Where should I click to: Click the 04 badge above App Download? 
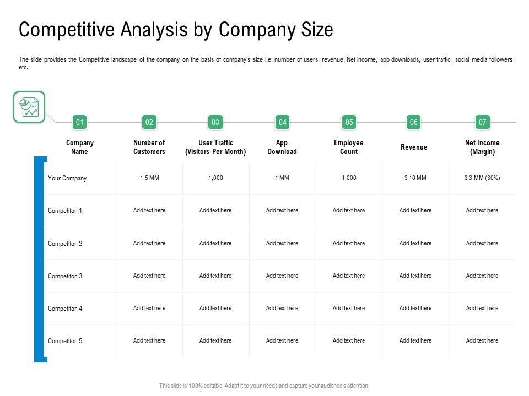(x=282, y=122)
